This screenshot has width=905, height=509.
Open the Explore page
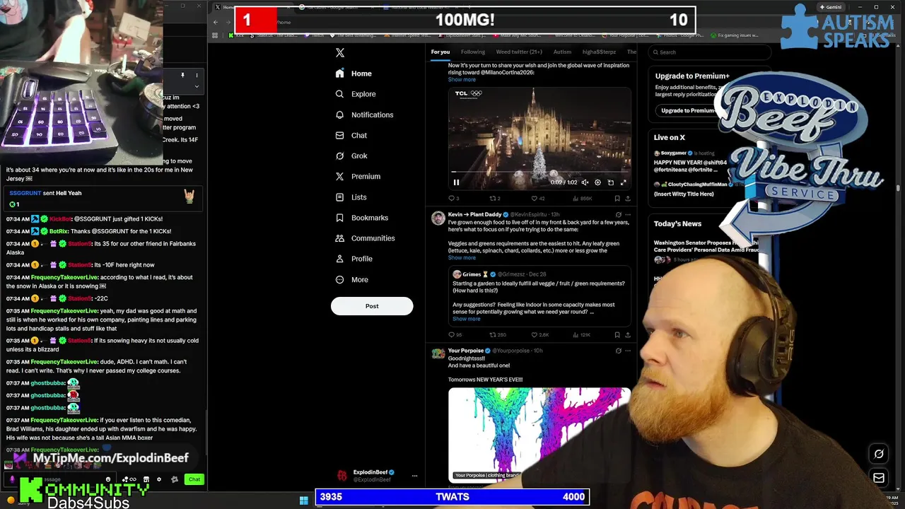[x=355, y=94]
